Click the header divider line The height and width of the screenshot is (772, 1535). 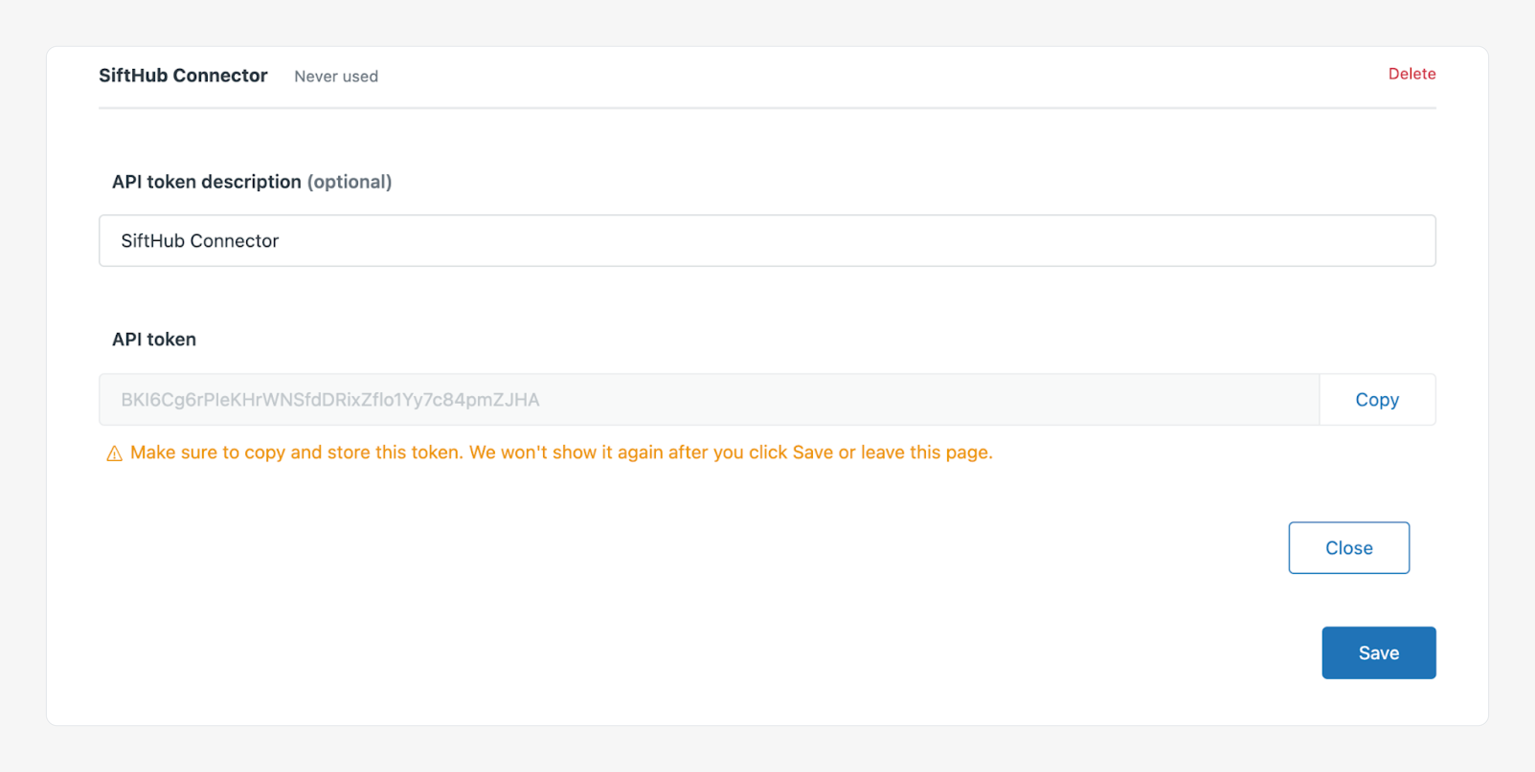(767, 108)
